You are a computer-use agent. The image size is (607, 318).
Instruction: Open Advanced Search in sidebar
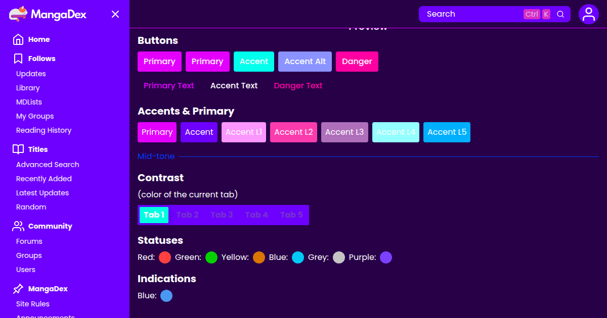tap(48, 165)
